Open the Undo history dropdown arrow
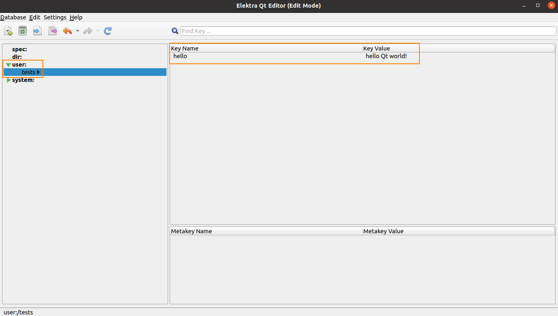Viewport: 558px width, 316px height. pyautogui.click(x=78, y=31)
